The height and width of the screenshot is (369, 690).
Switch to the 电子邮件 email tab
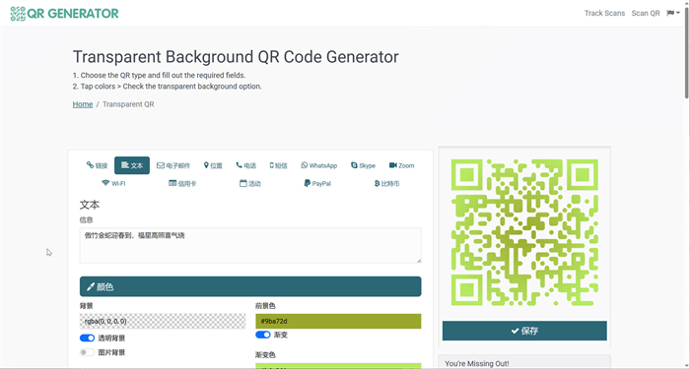173,165
